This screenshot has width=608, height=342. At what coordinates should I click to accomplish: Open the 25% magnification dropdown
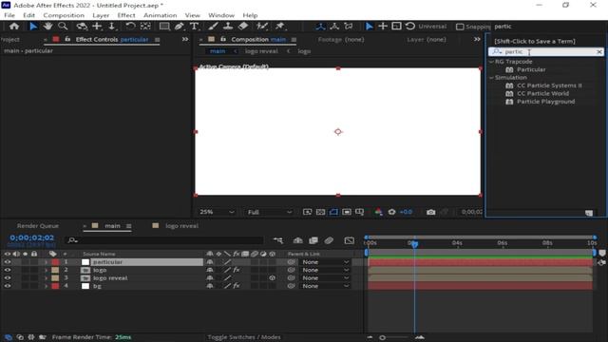click(x=217, y=212)
